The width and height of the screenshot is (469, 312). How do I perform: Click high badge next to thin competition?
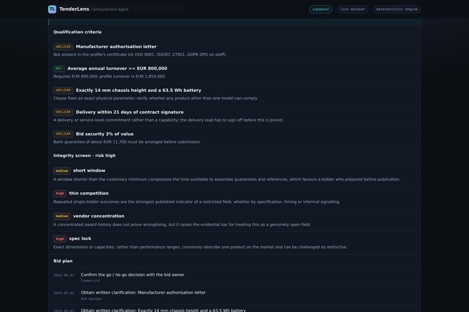(x=60, y=193)
